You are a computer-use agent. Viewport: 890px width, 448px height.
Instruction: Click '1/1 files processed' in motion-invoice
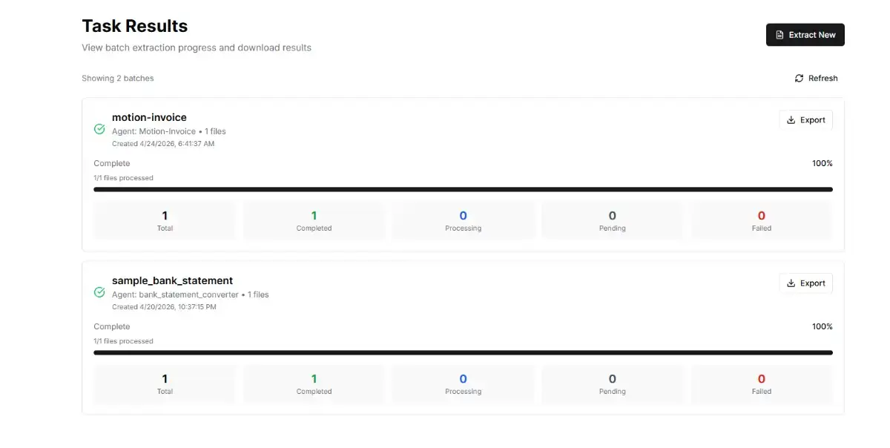(x=123, y=178)
